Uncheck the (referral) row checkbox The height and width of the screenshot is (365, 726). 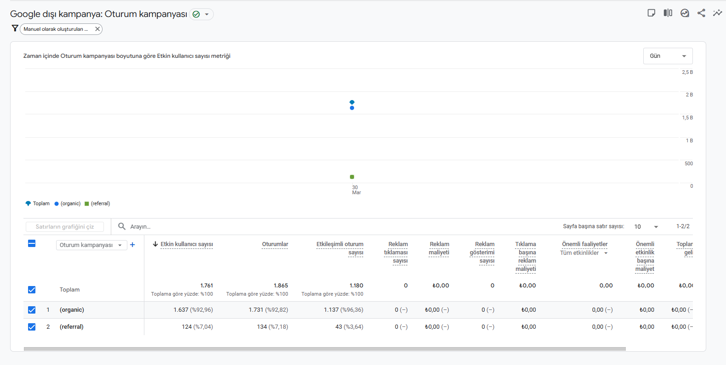(32, 327)
